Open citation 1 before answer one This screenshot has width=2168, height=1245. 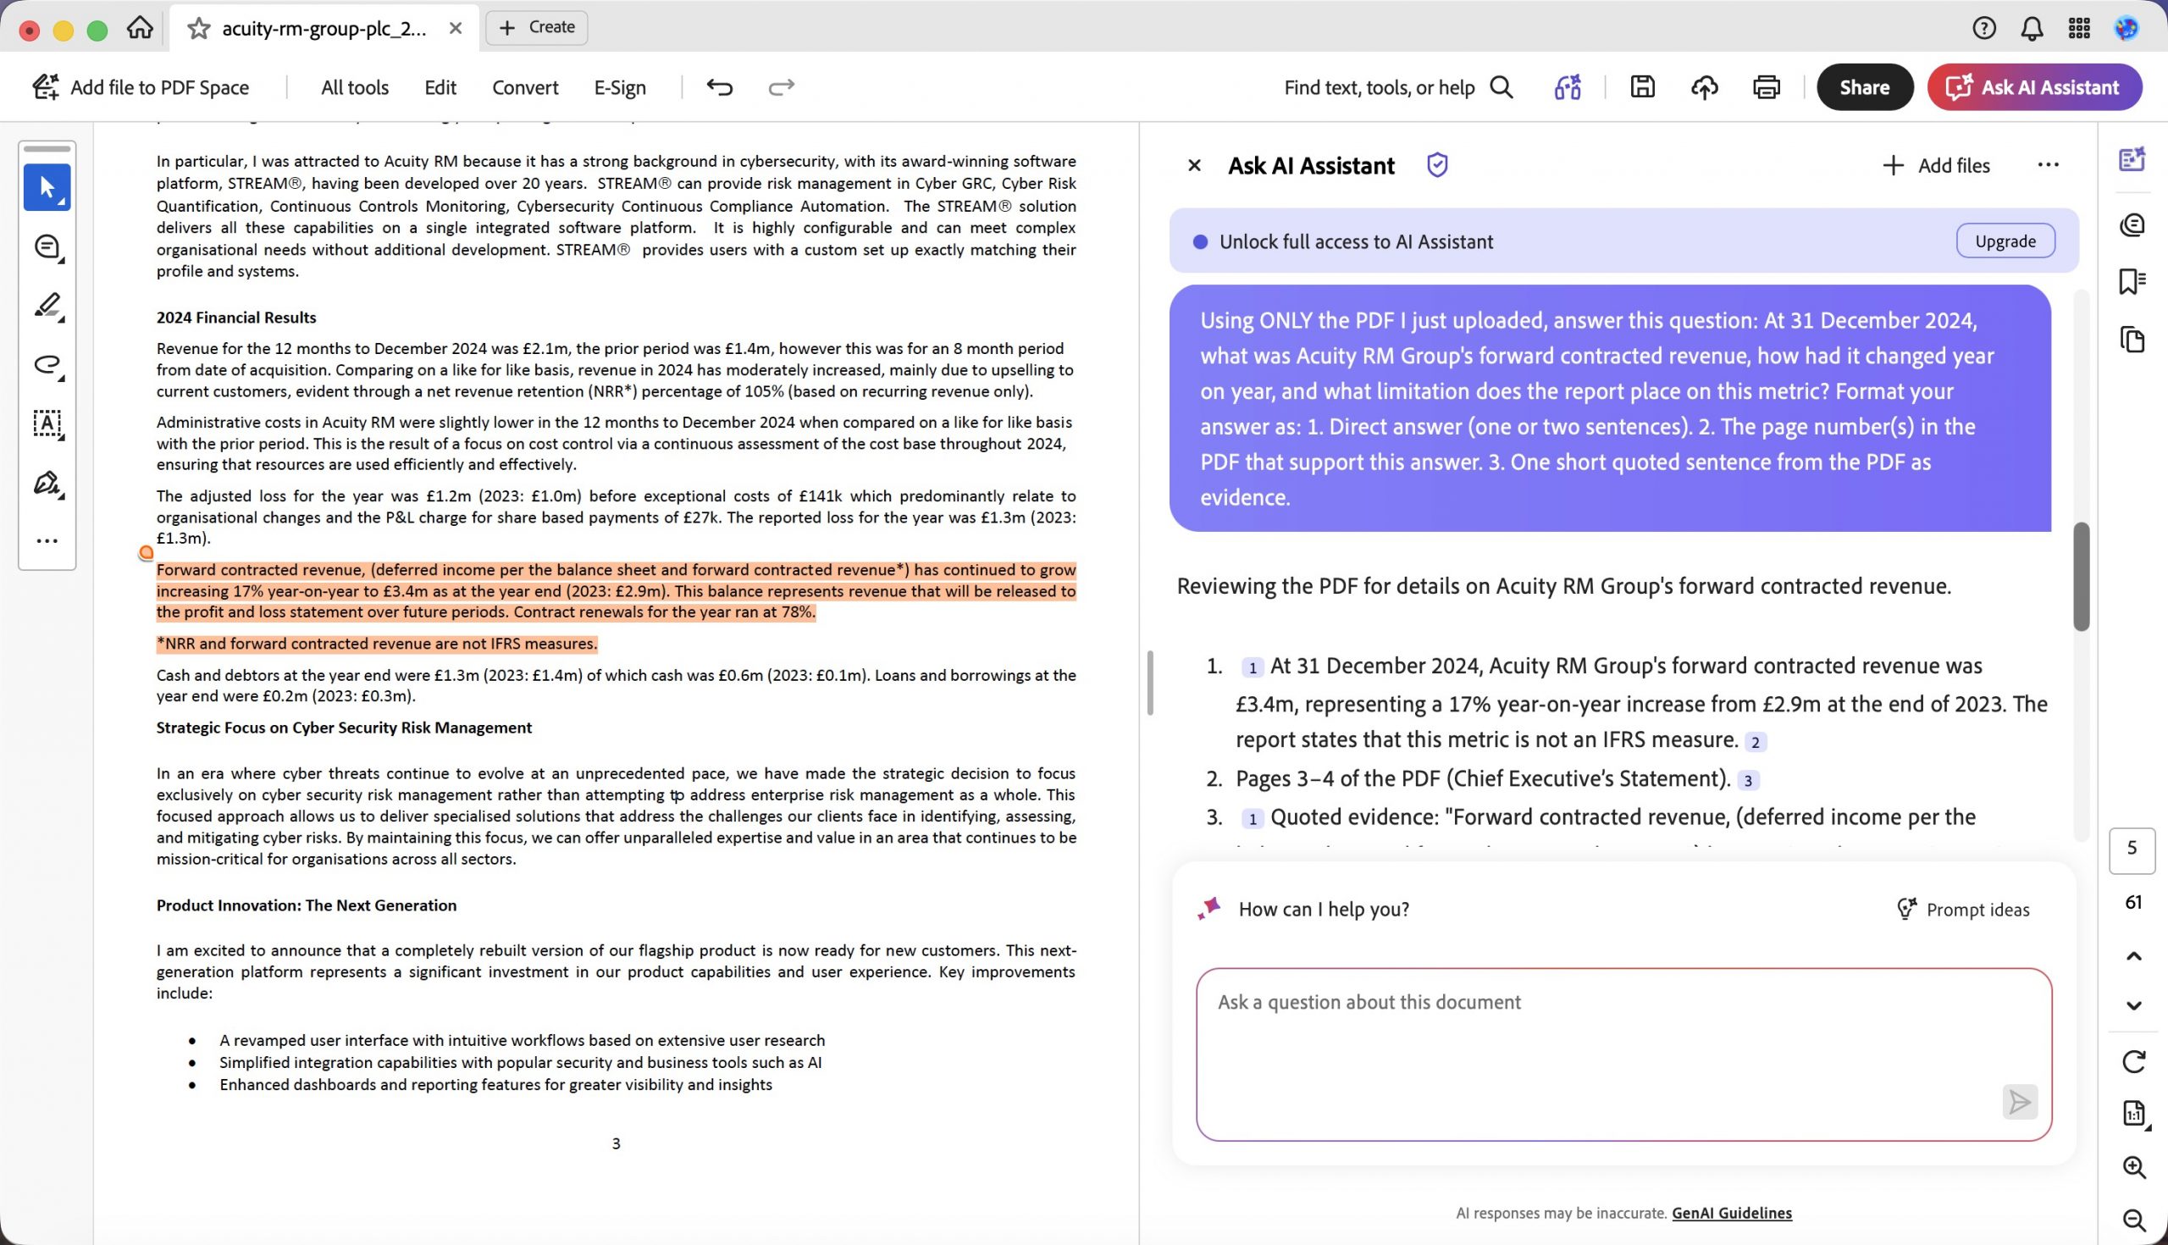[1252, 668]
